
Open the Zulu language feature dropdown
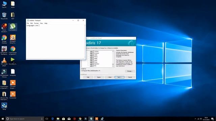click(91, 66)
